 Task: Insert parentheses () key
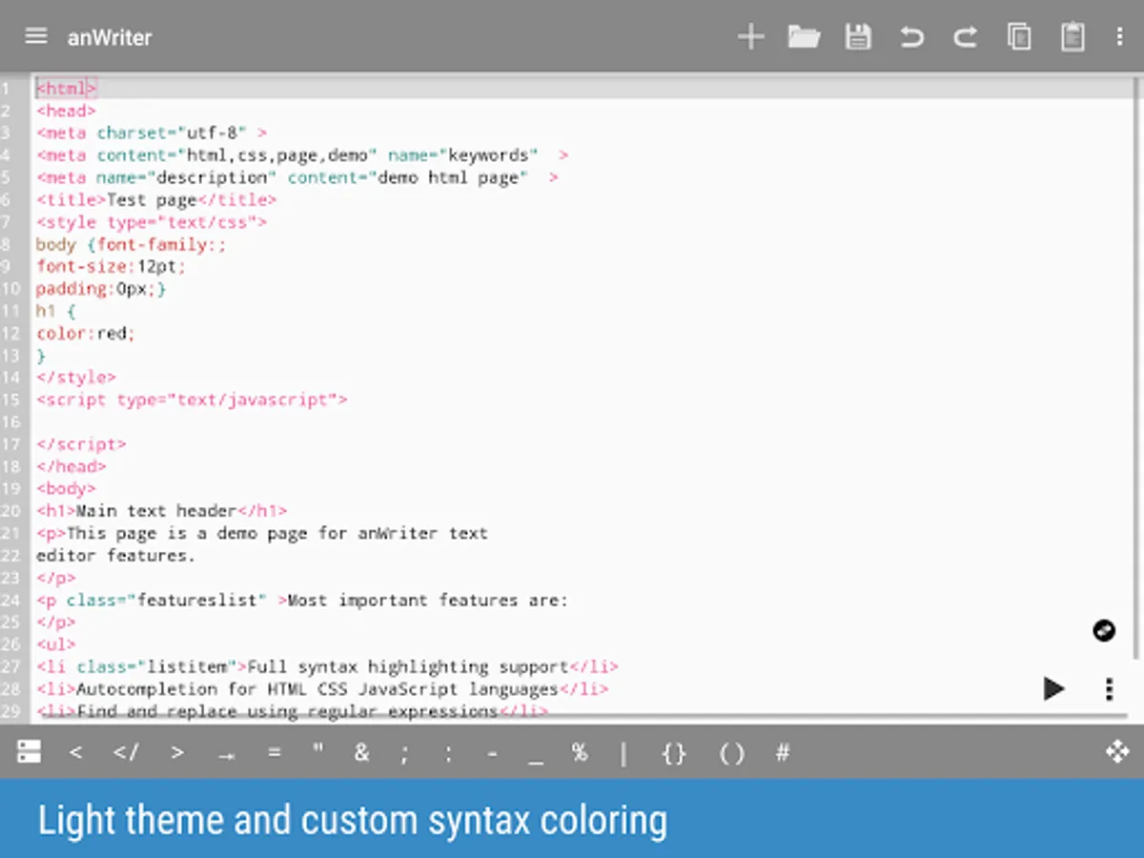point(731,753)
